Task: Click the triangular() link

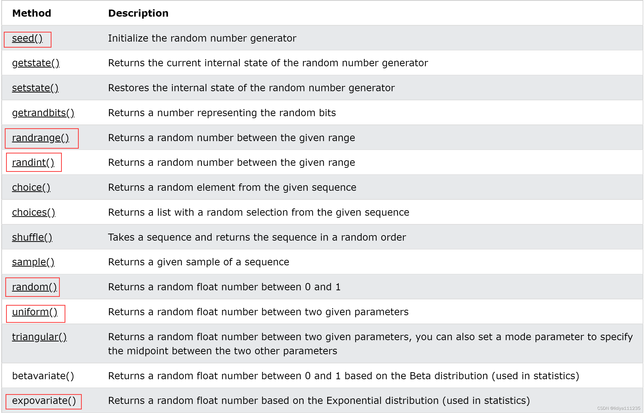Action: coord(39,337)
